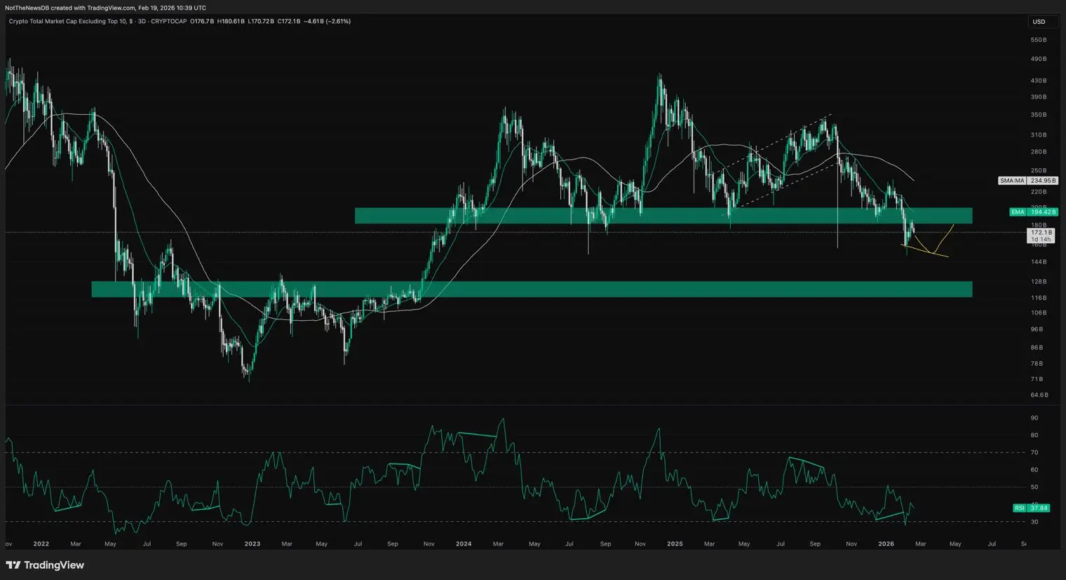Click the 550 B price axis label
Screen dimensions: 1066x580
[1039, 40]
